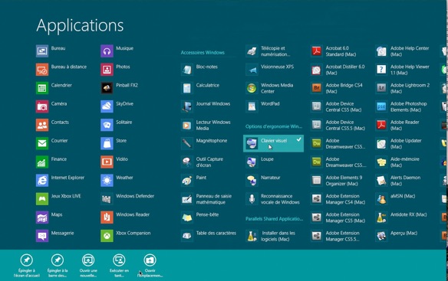Launch Narrateur

pos(263,181)
